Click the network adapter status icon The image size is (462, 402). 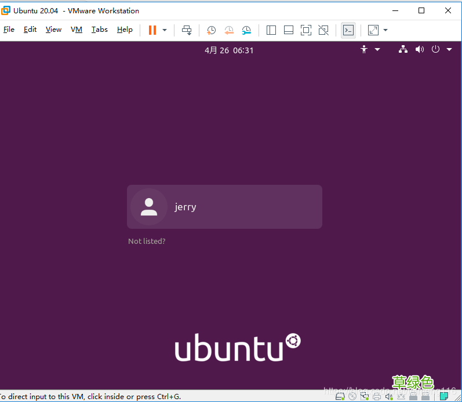[365, 396]
